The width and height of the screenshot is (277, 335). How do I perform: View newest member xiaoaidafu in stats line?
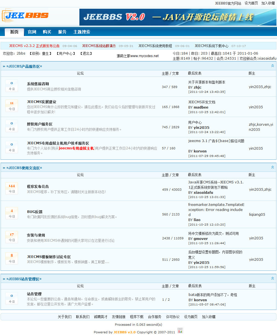coord(267,59)
